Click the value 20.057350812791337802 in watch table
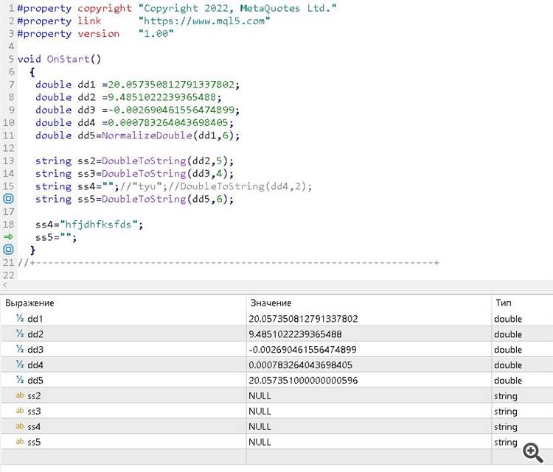Screen dimensions: 553x472 pos(303,319)
